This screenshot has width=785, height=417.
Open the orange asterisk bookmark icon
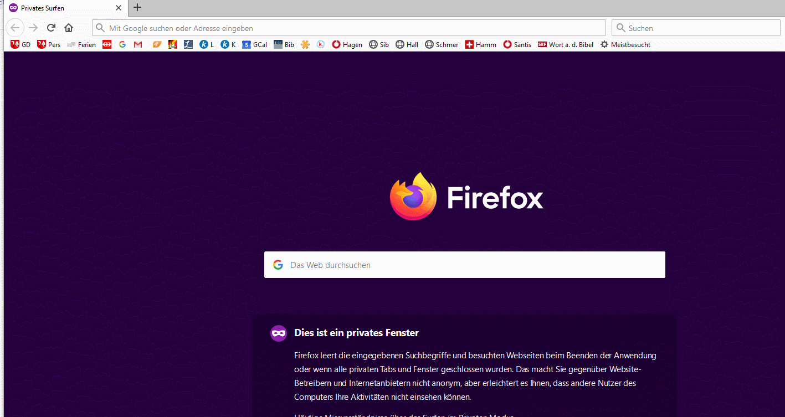(x=305, y=45)
